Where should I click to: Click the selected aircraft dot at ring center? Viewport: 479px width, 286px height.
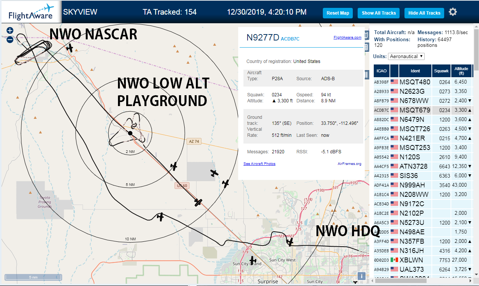[x=130, y=133]
